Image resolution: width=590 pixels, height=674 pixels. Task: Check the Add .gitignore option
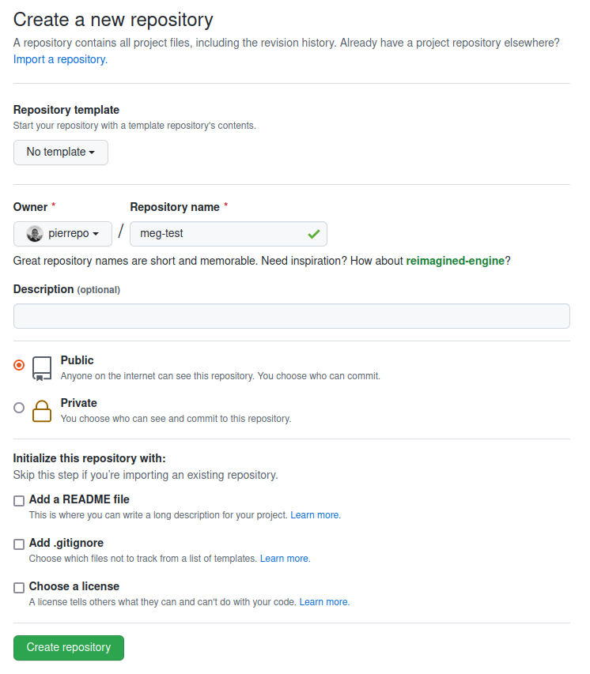(19, 544)
